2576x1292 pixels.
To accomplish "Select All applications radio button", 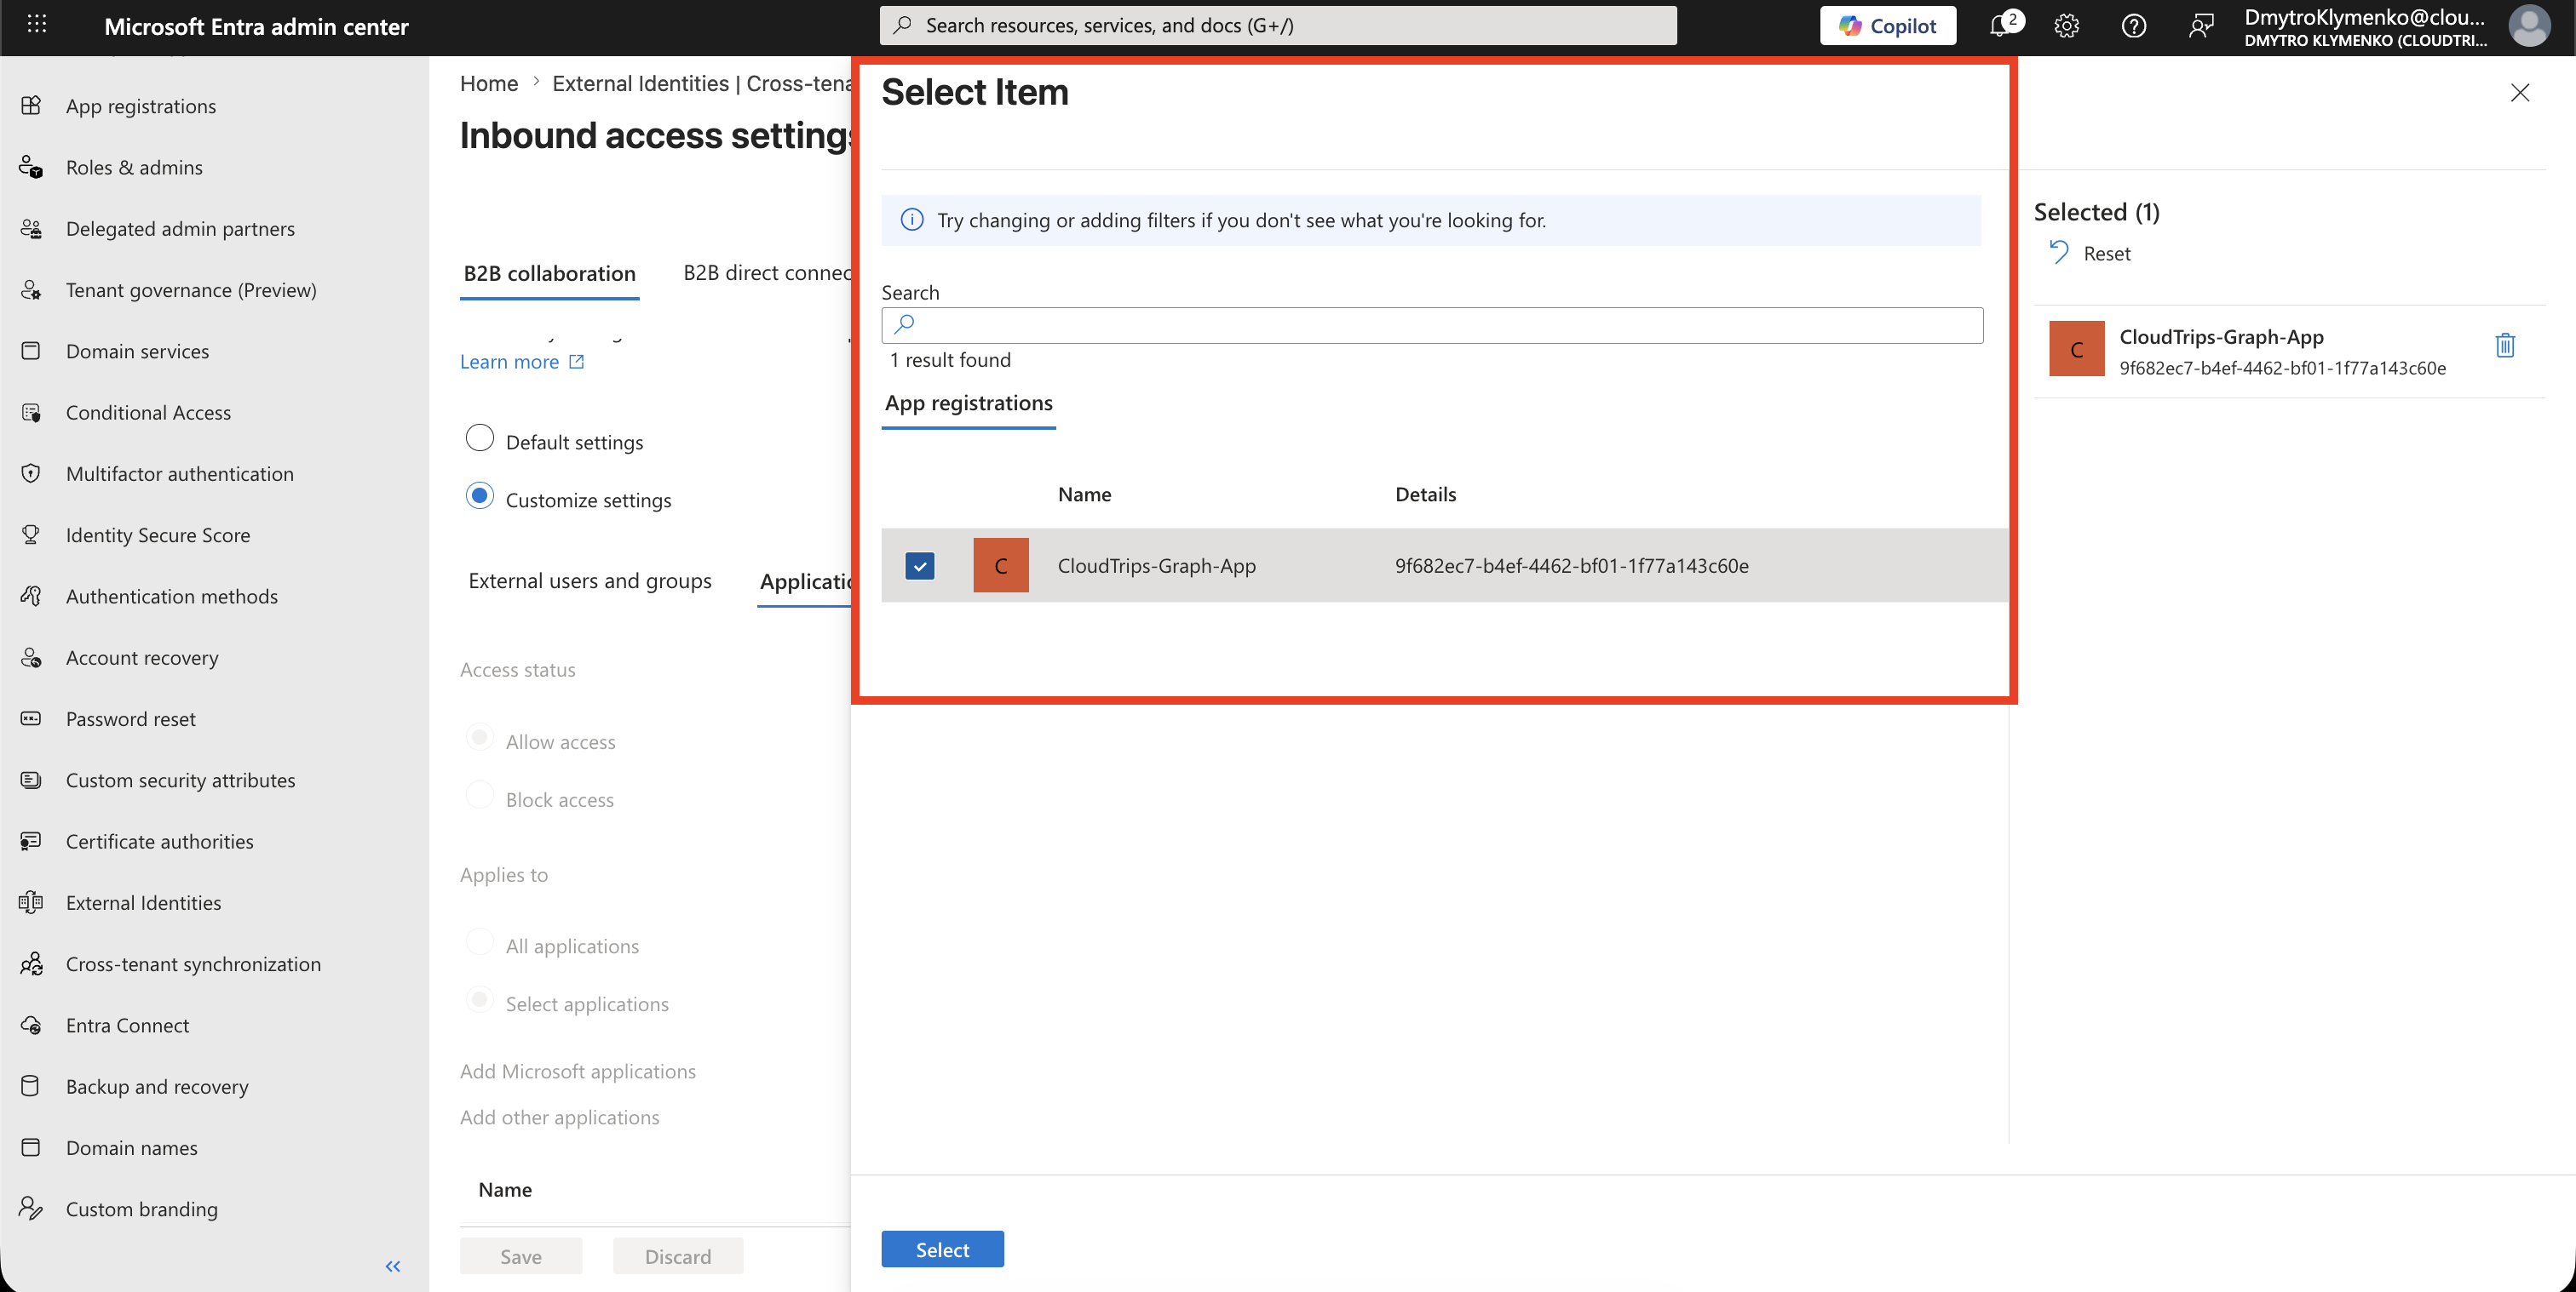I will point(480,942).
